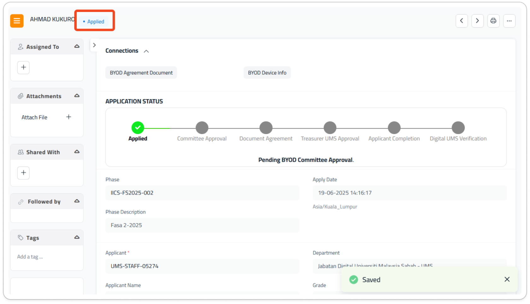Add a share under Shared With
The height and width of the screenshot is (304, 530).
(23, 173)
